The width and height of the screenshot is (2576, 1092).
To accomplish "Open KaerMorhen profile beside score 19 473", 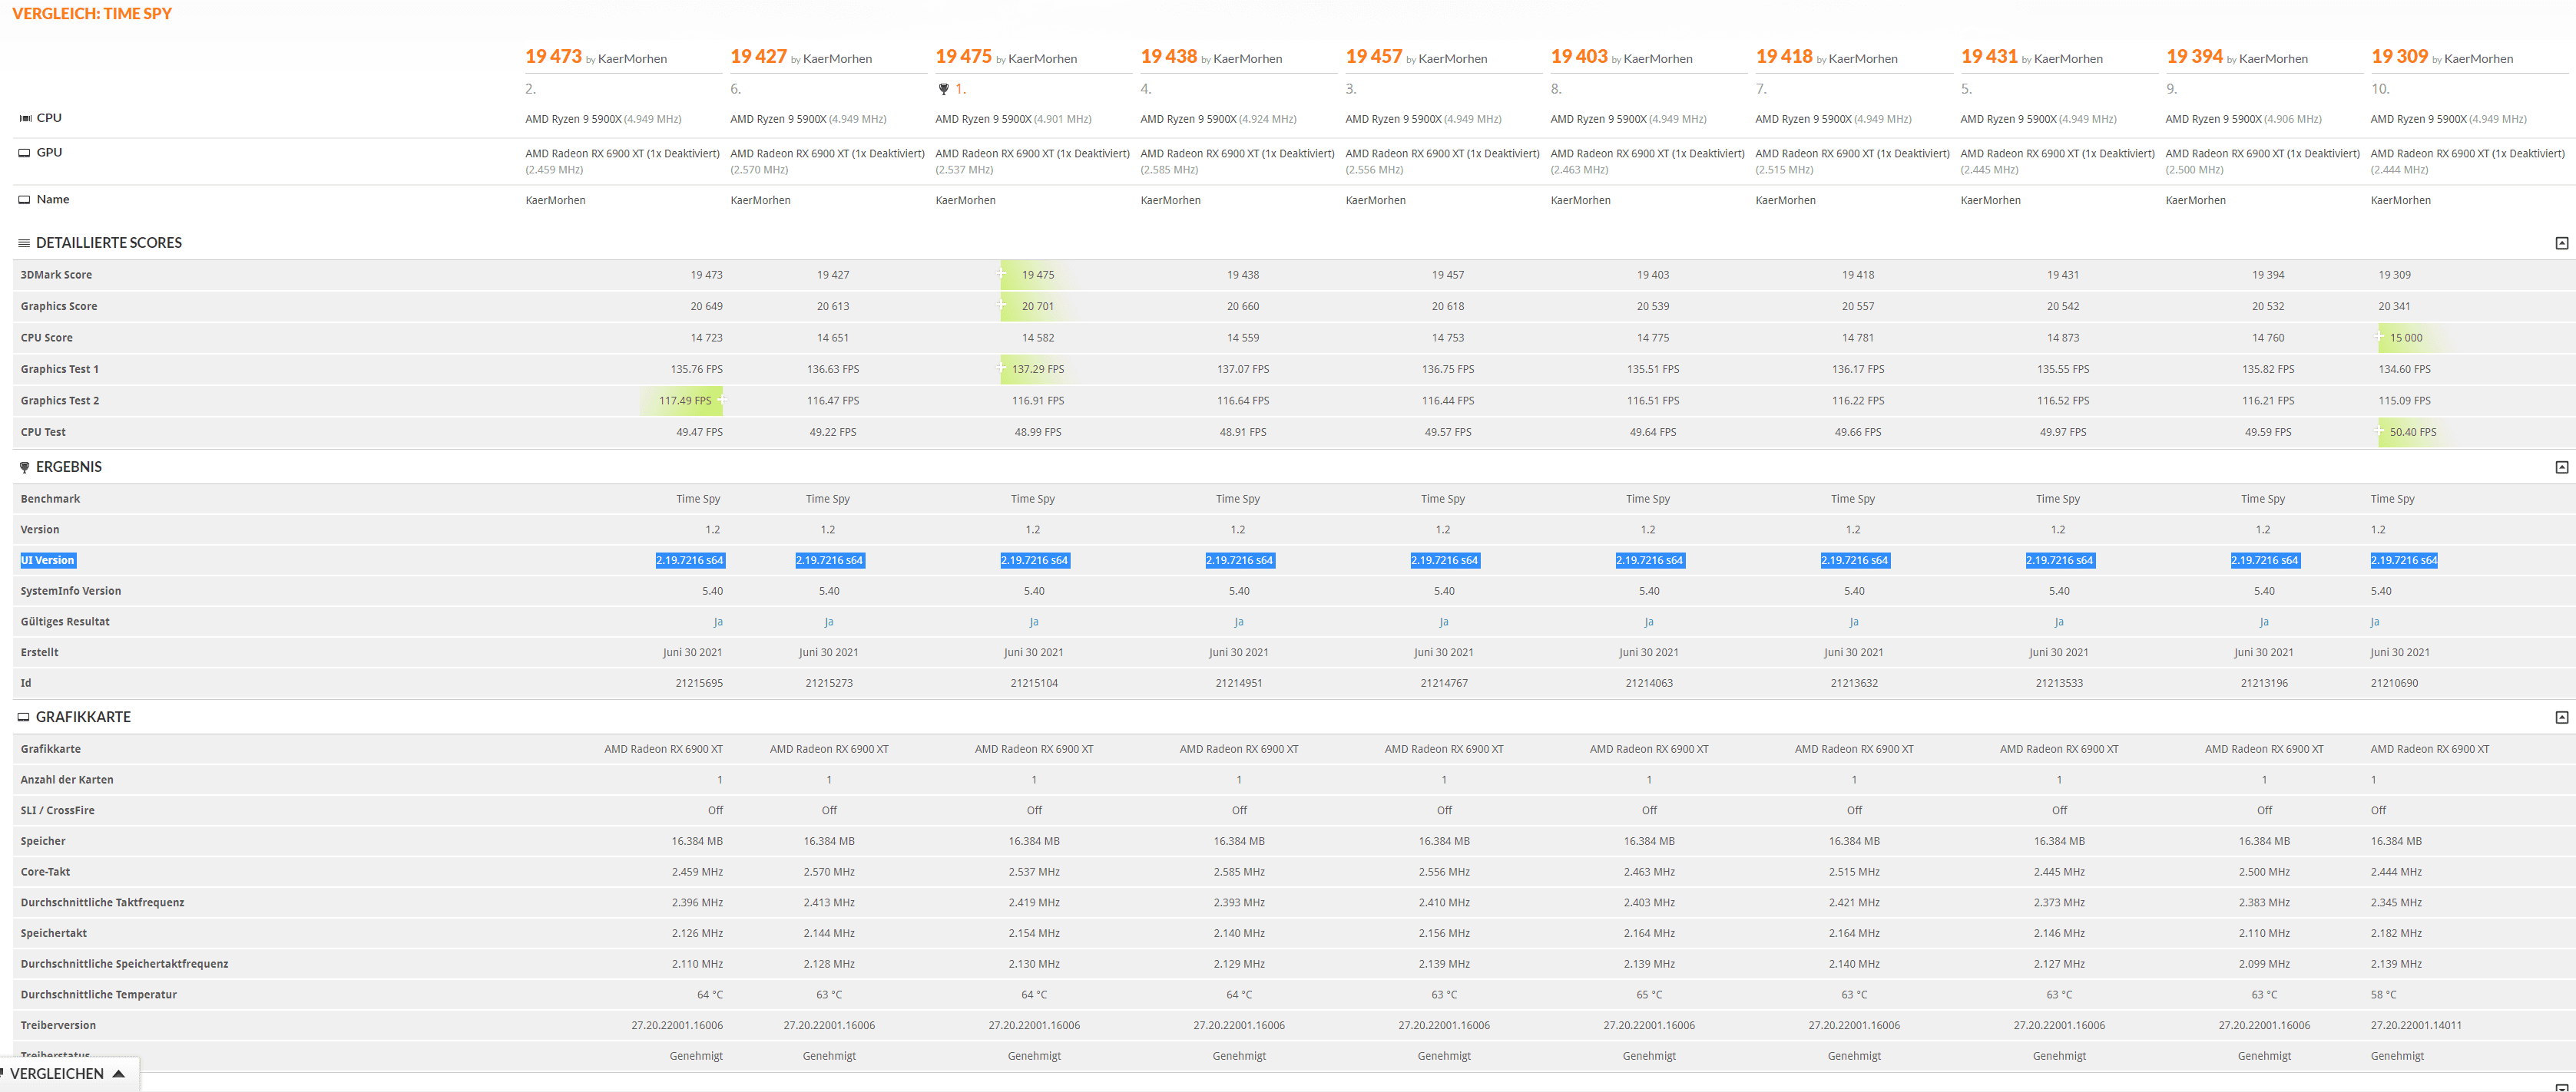I will pos(632,59).
